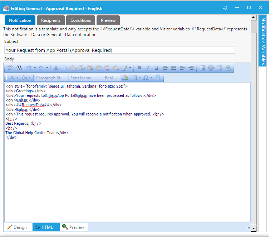270x237 pixels.
Task: Switch to the Recipients tab
Action: click(51, 20)
